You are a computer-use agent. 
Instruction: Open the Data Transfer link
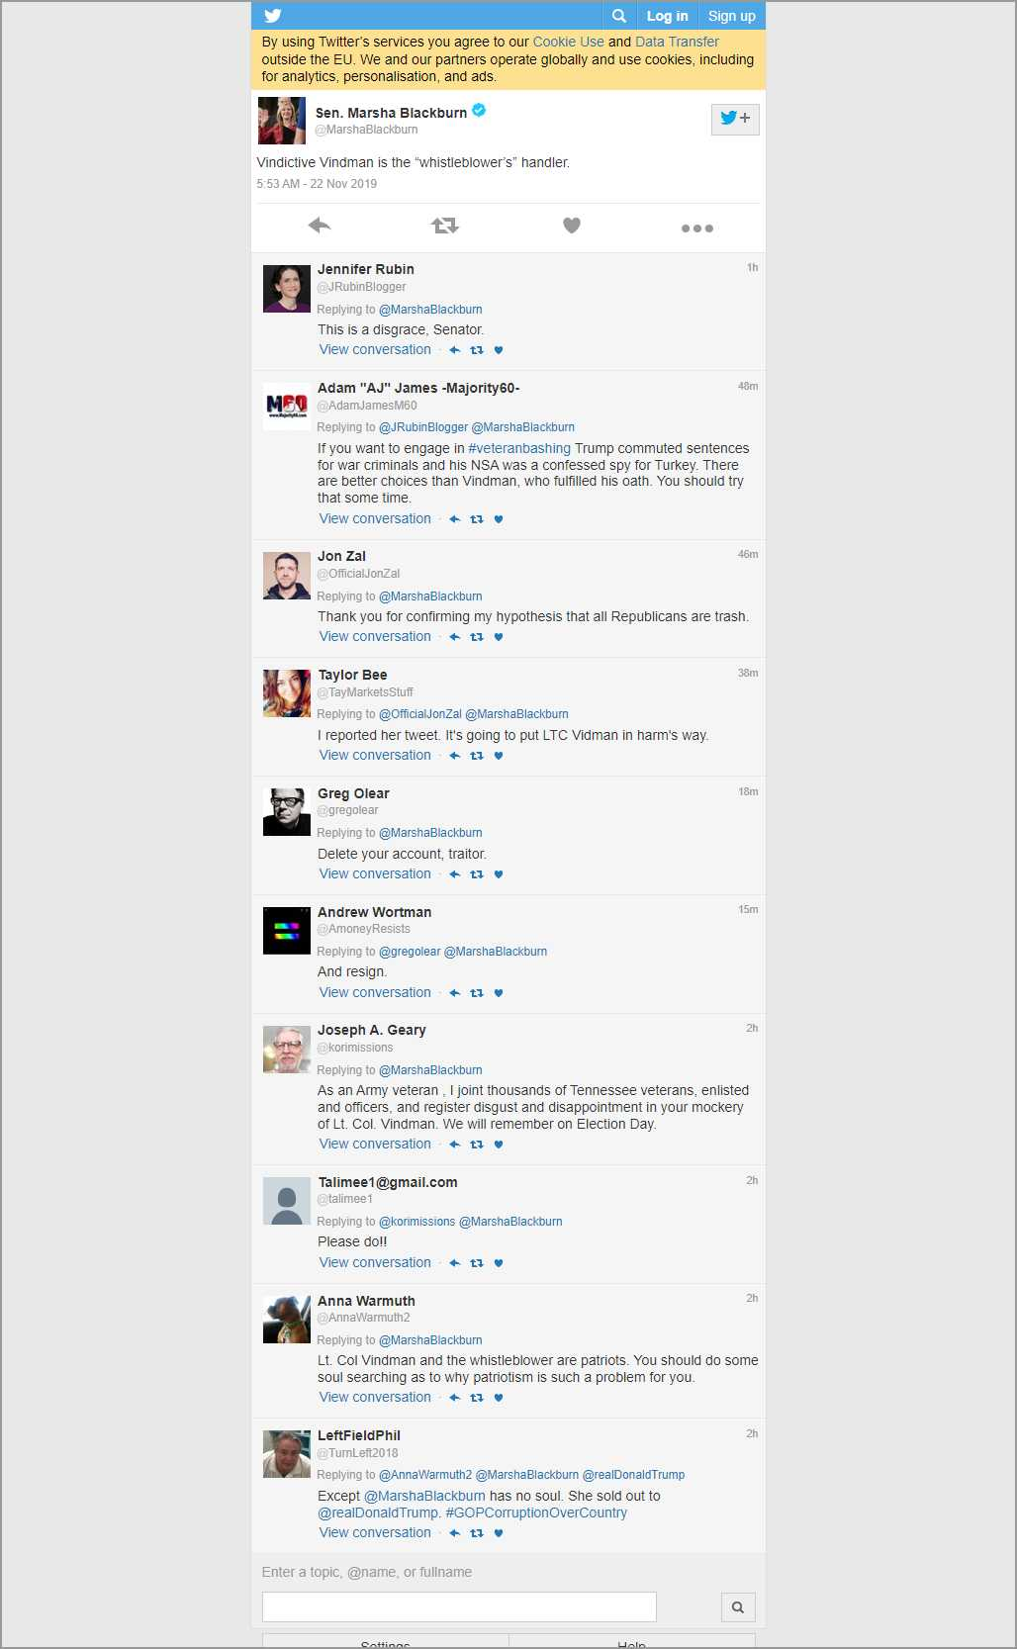coord(677,42)
